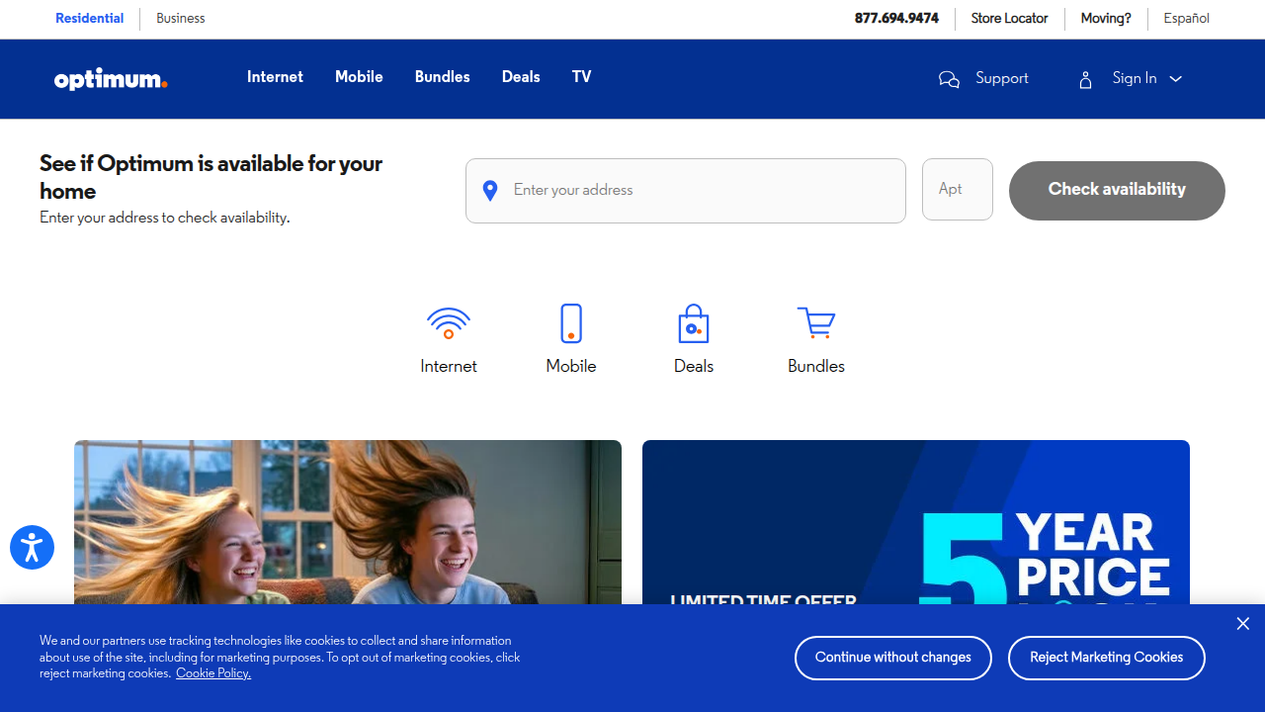Open the Internet menu

[275, 77]
